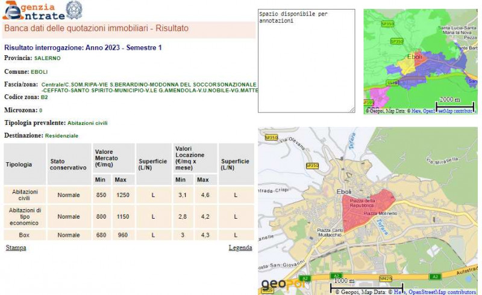Open OpenStreetMap contributors link in large map

[x=442, y=292]
